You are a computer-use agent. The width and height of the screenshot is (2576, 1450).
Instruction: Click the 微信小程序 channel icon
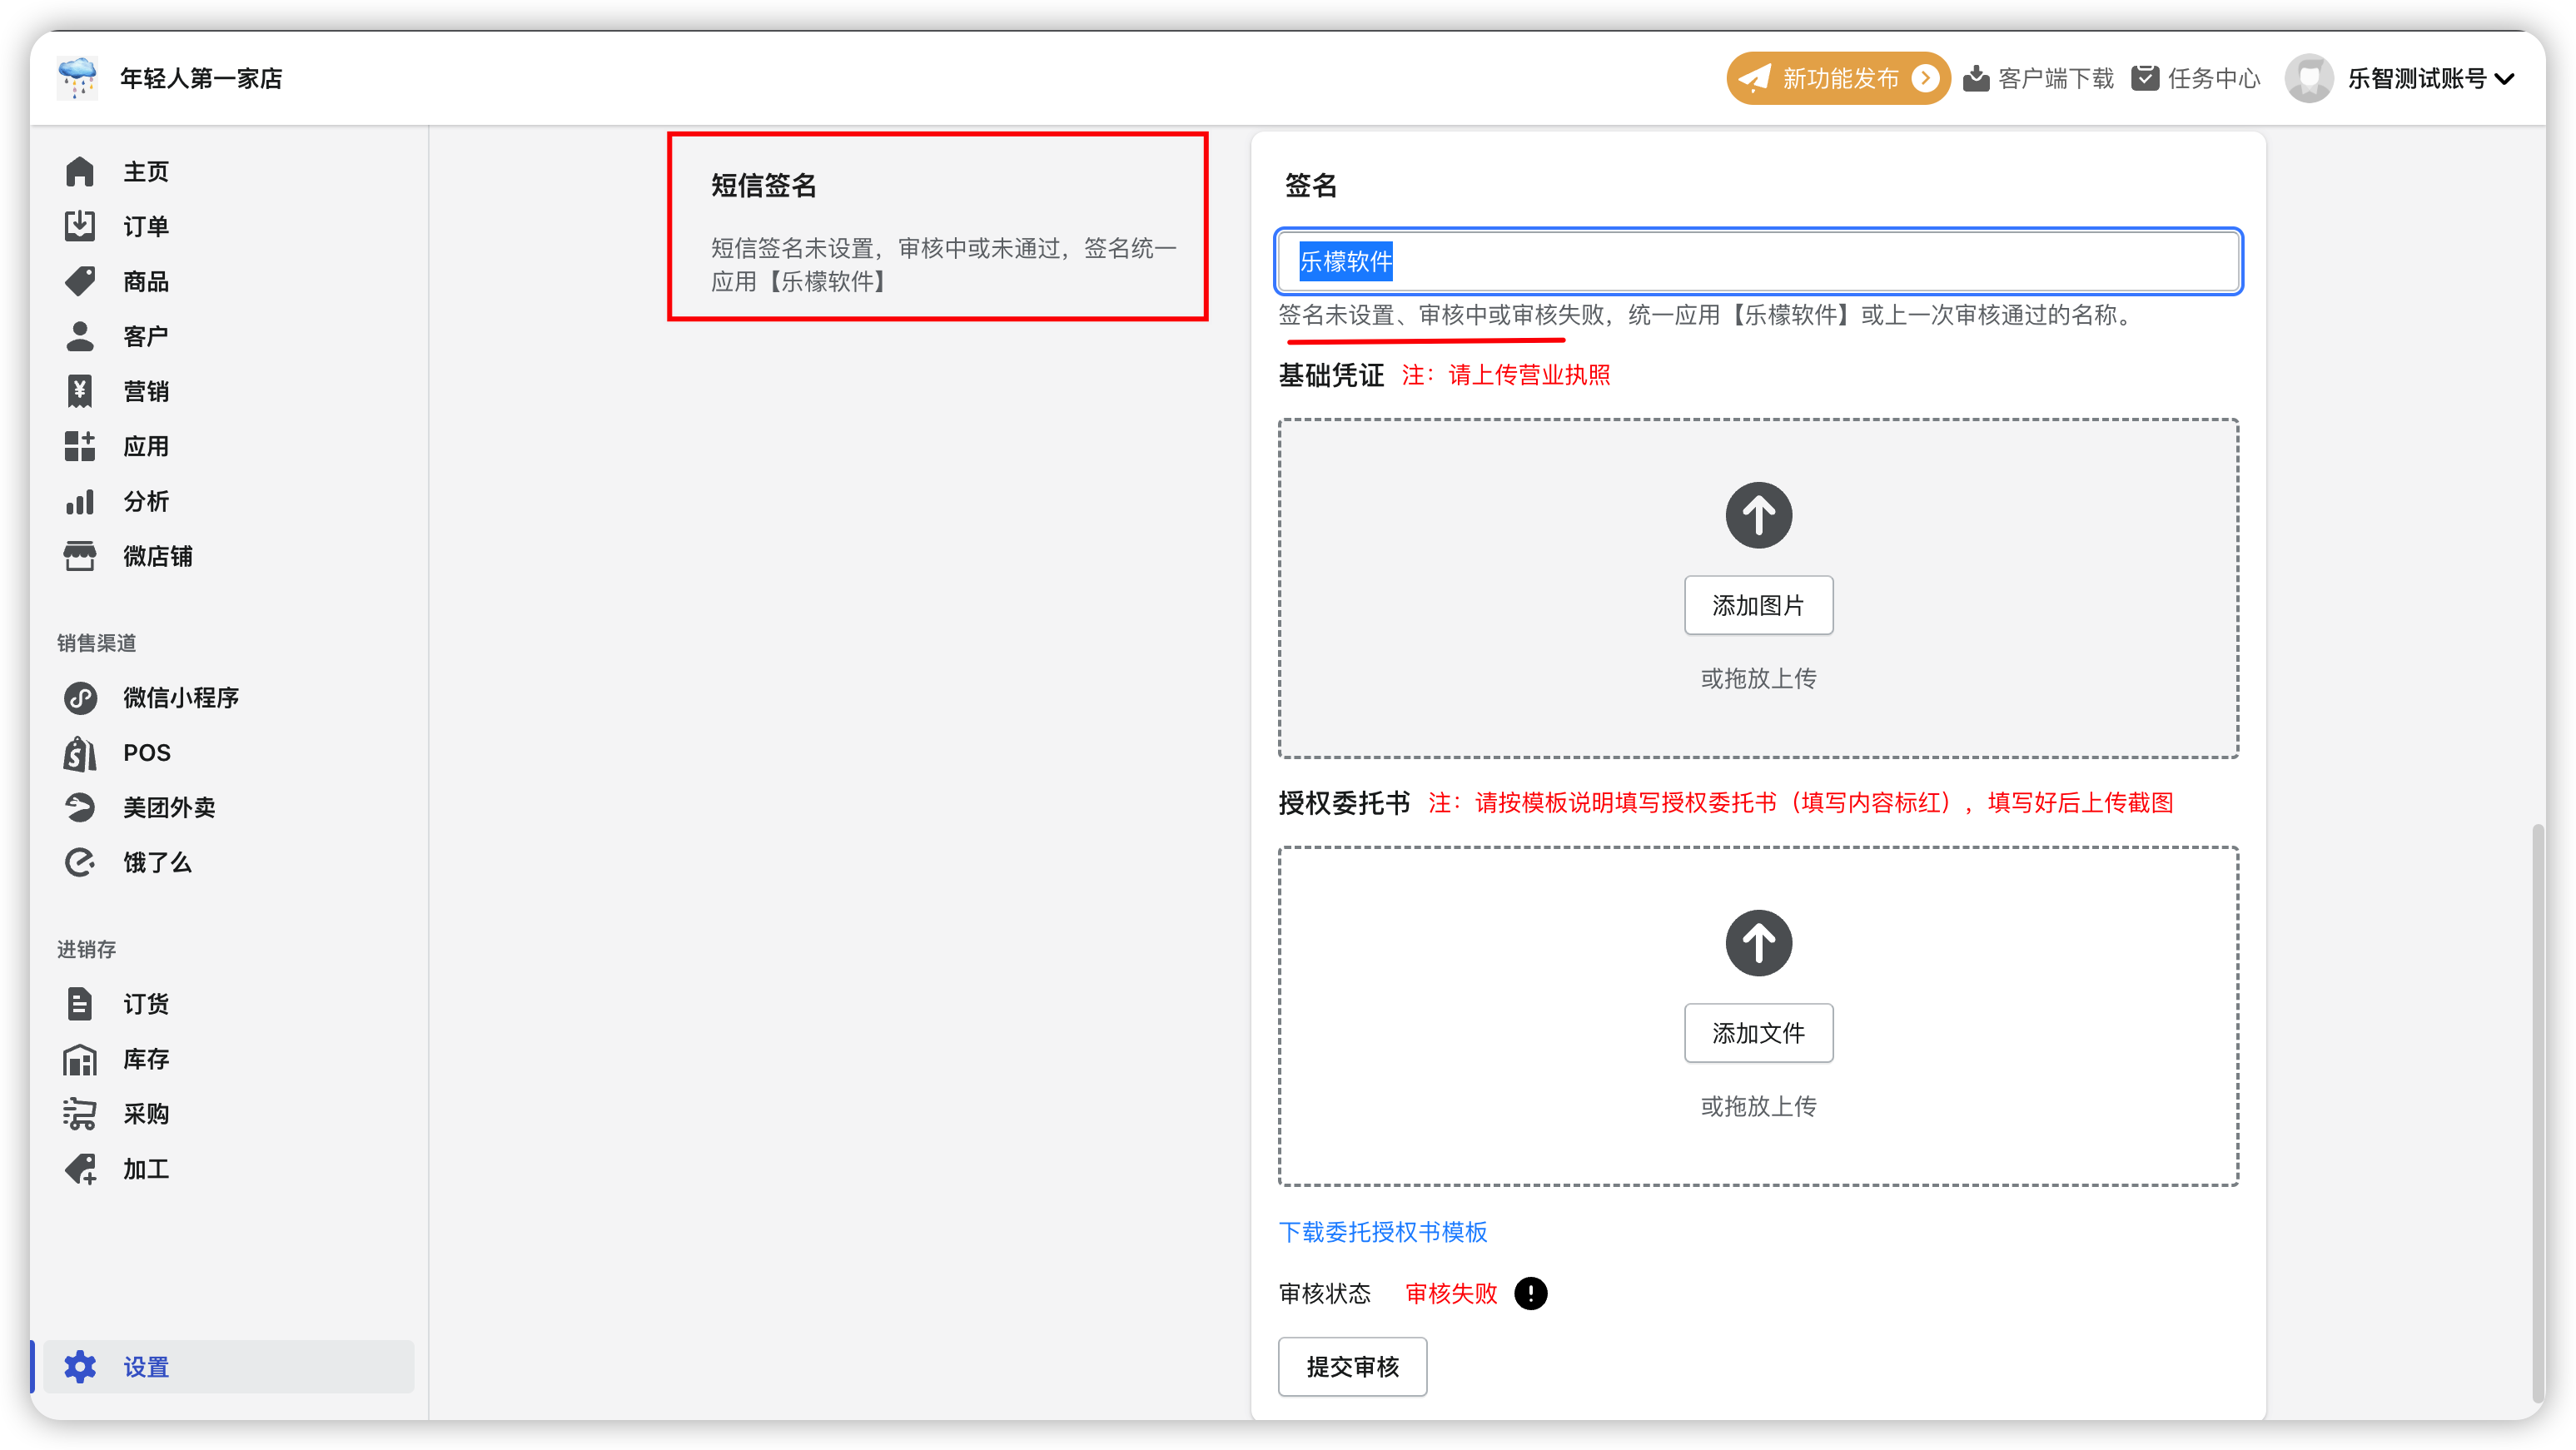click(x=80, y=697)
